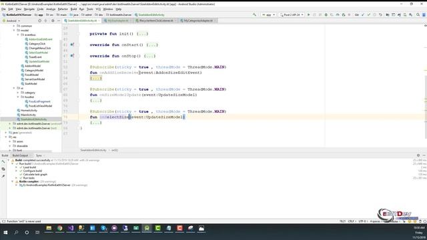Open the Build menu
This screenshot has width=427, height=240.
pyautogui.click(x=73, y=9)
